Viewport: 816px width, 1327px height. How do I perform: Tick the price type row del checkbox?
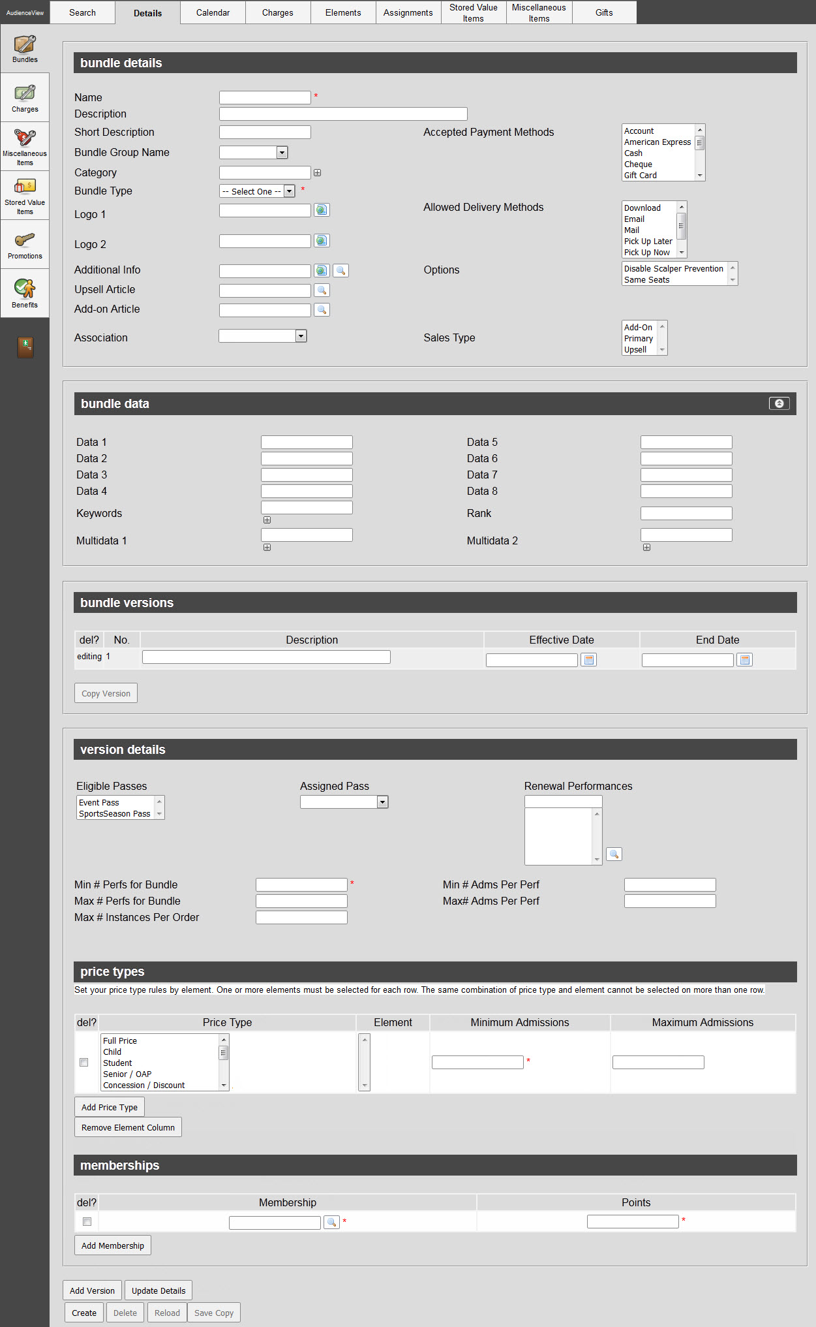click(x=83, y=1063)
